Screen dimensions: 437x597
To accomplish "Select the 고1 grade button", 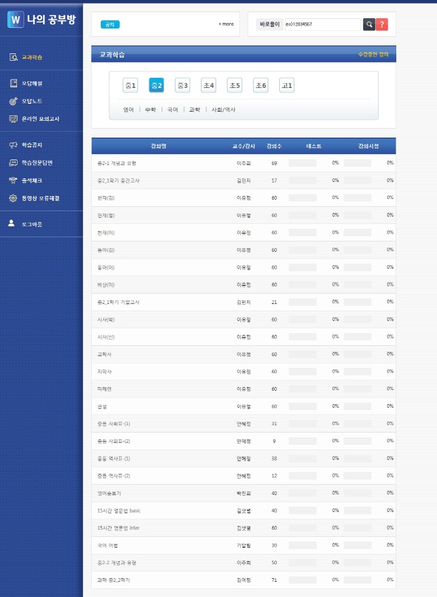I will 286,86.
